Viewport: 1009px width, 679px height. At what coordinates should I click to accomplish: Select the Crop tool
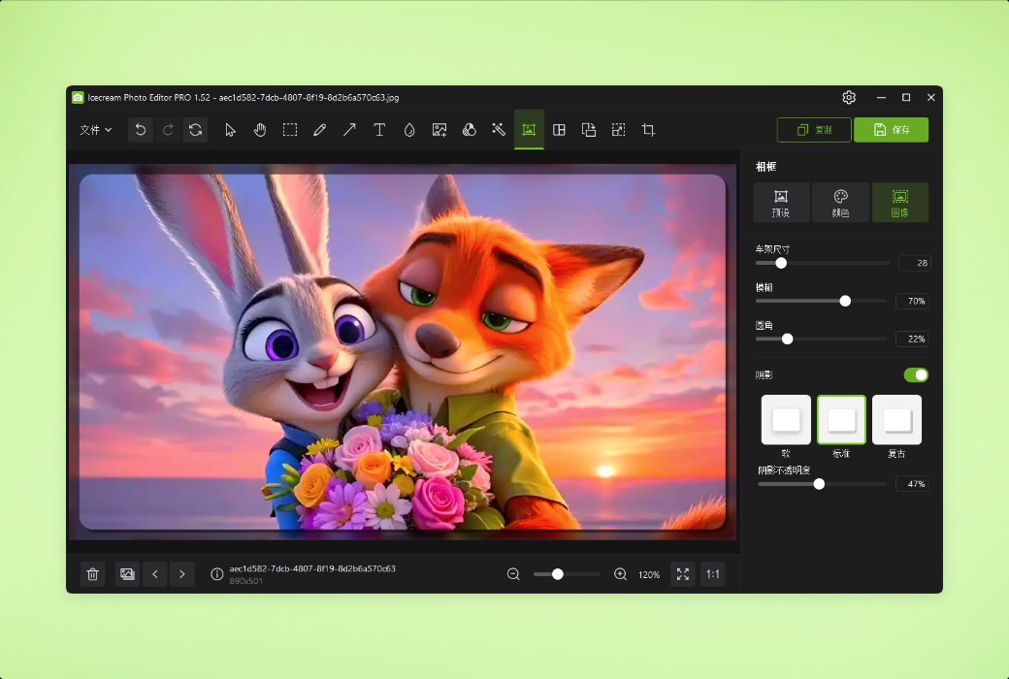[647, 129]
